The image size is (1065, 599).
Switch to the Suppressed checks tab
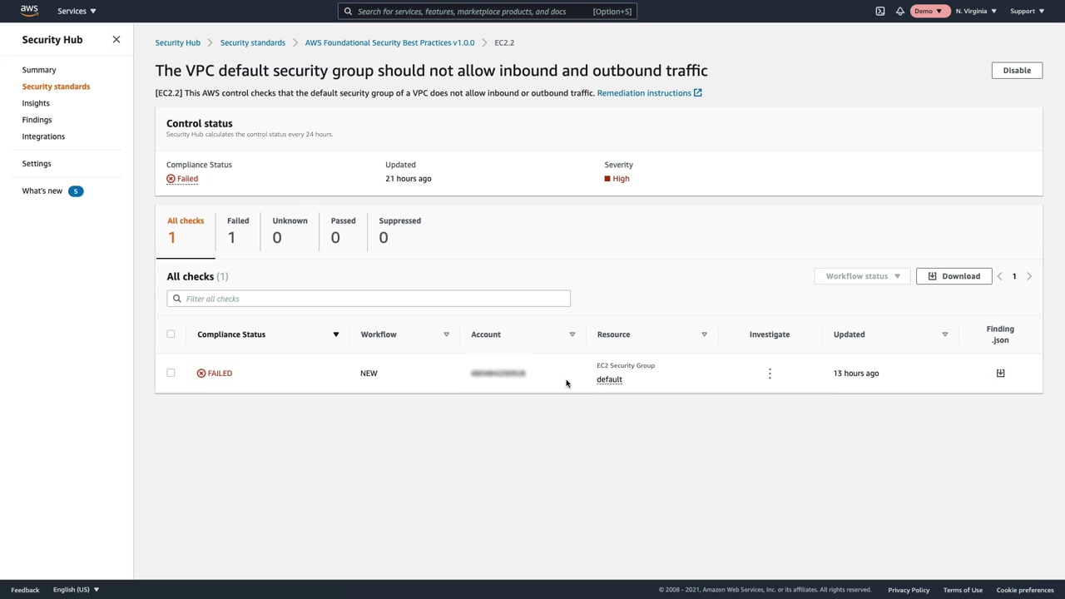[399, 230]
